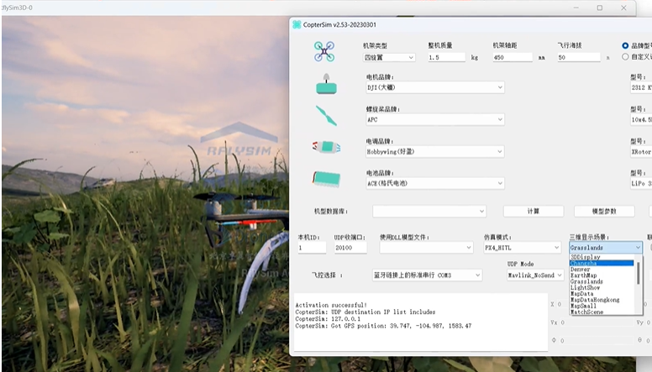Open the 螺旋桨品牌 APC dropdown
652x372 pixels.
[435, 119]
